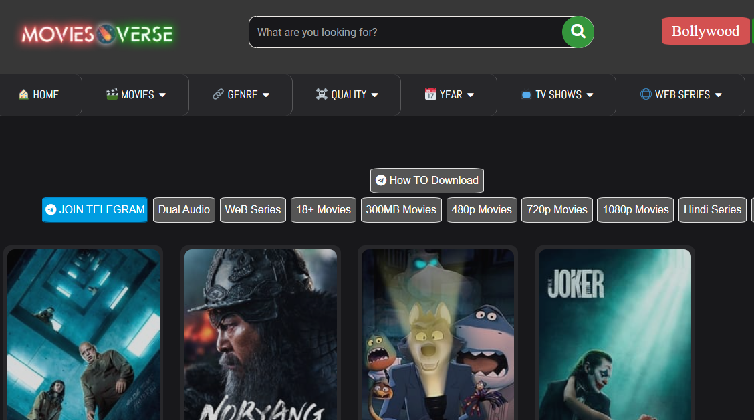Click the green search magnifier button
This screenshot has width=754, height=420.
[x=578, y=32]
